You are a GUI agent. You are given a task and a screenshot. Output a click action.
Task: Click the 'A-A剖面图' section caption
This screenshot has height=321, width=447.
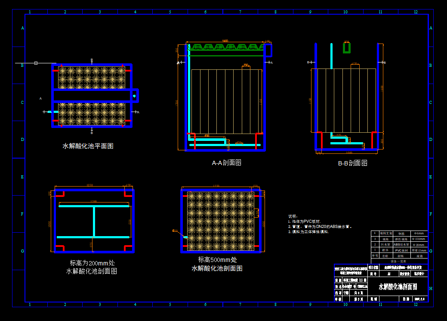(x=227, y=163)
